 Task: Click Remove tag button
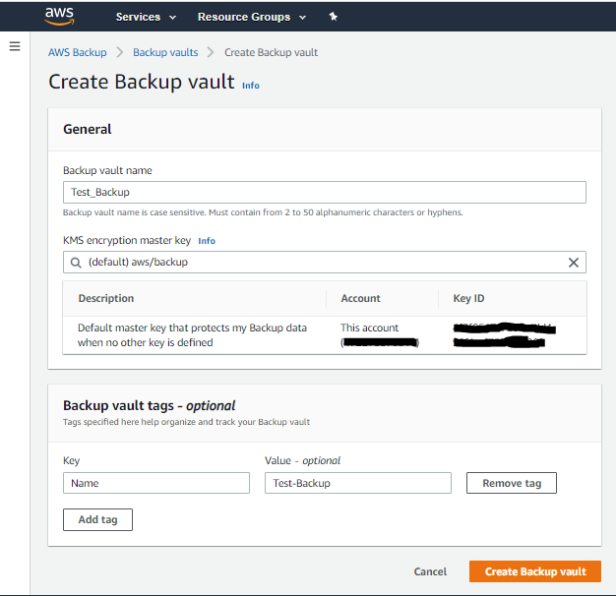[512, 483]
